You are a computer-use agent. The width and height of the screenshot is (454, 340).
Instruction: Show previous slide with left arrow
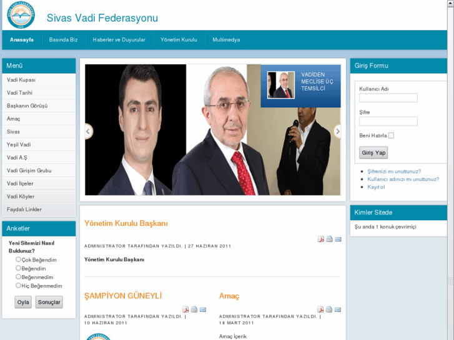[89, 132]
